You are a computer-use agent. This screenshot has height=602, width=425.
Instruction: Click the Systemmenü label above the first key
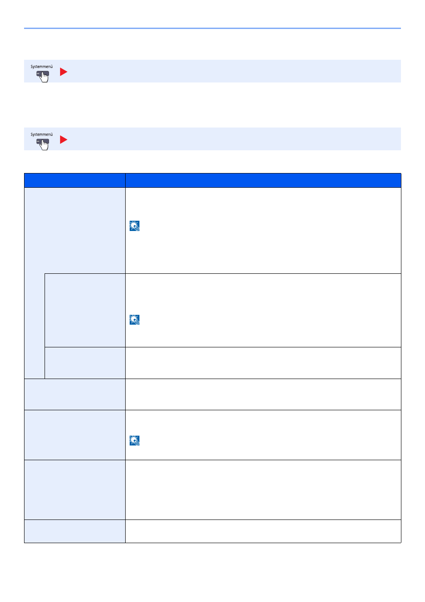click(x=41, y=67)
